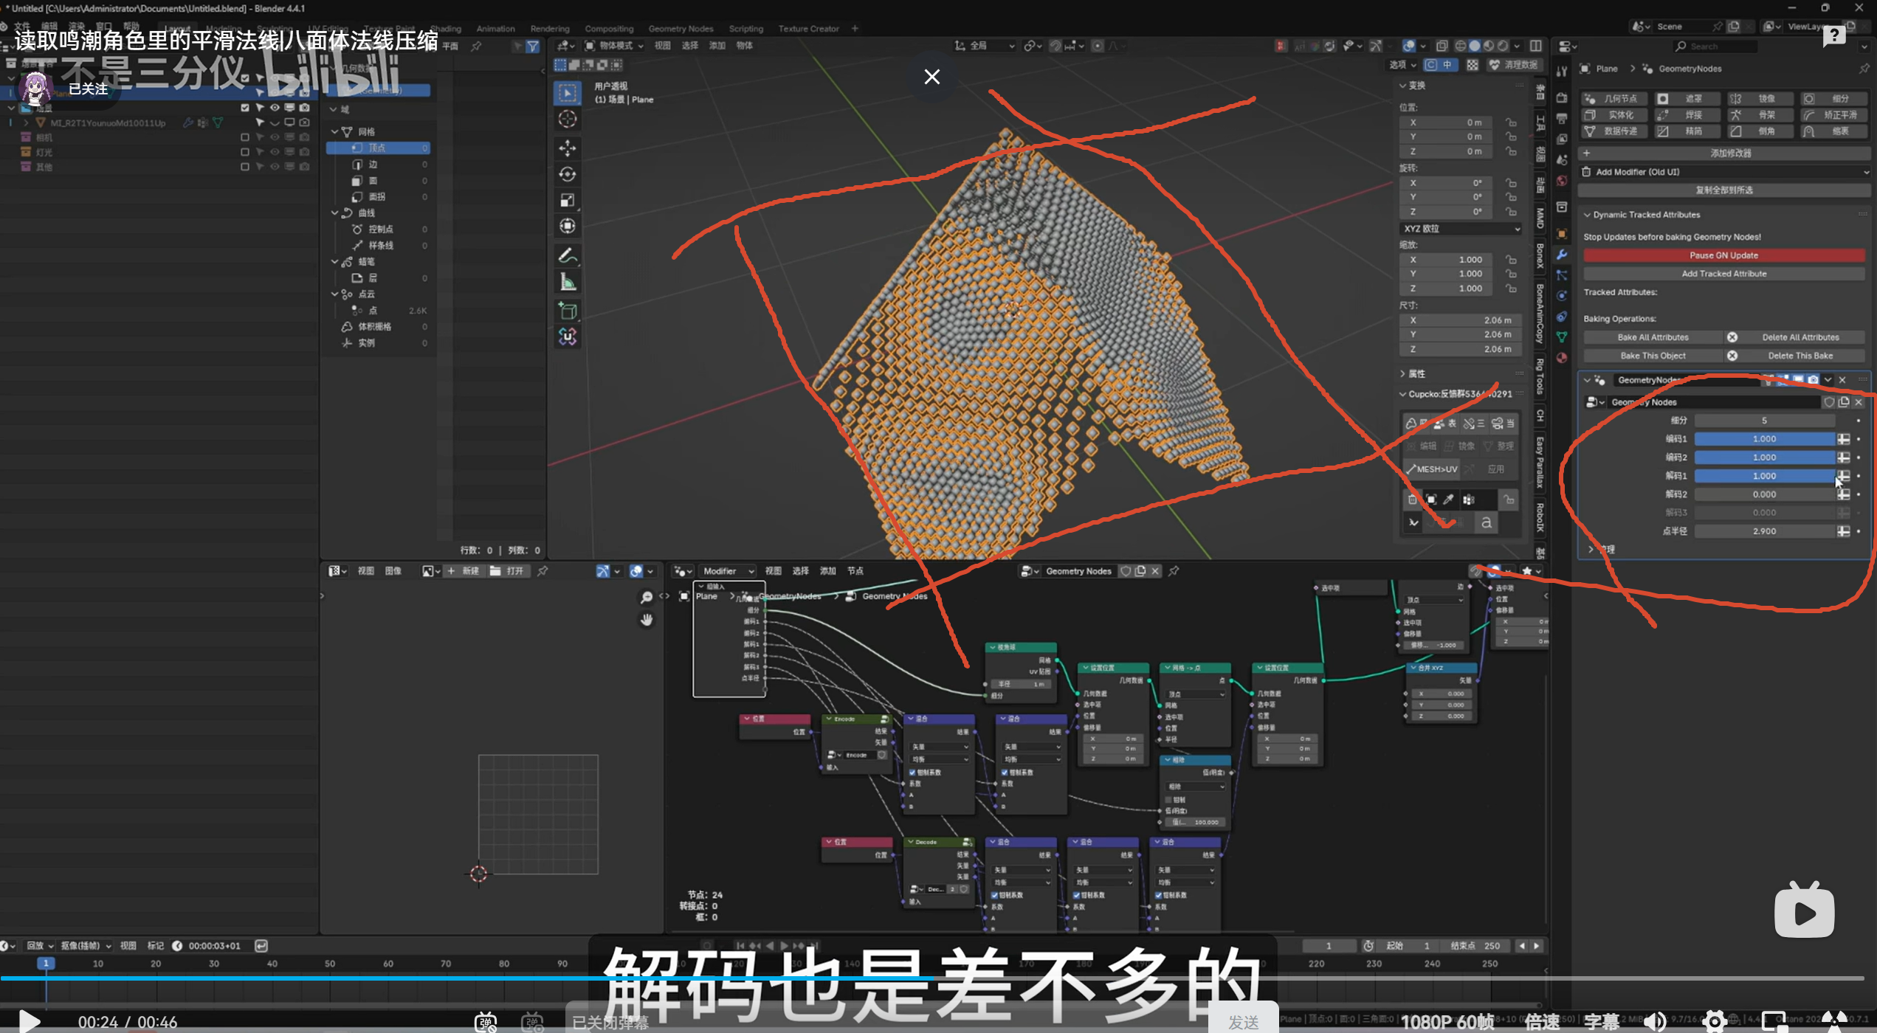Close the video overlay with the X
The image size is (1877, 1033).
click(931, 77)
